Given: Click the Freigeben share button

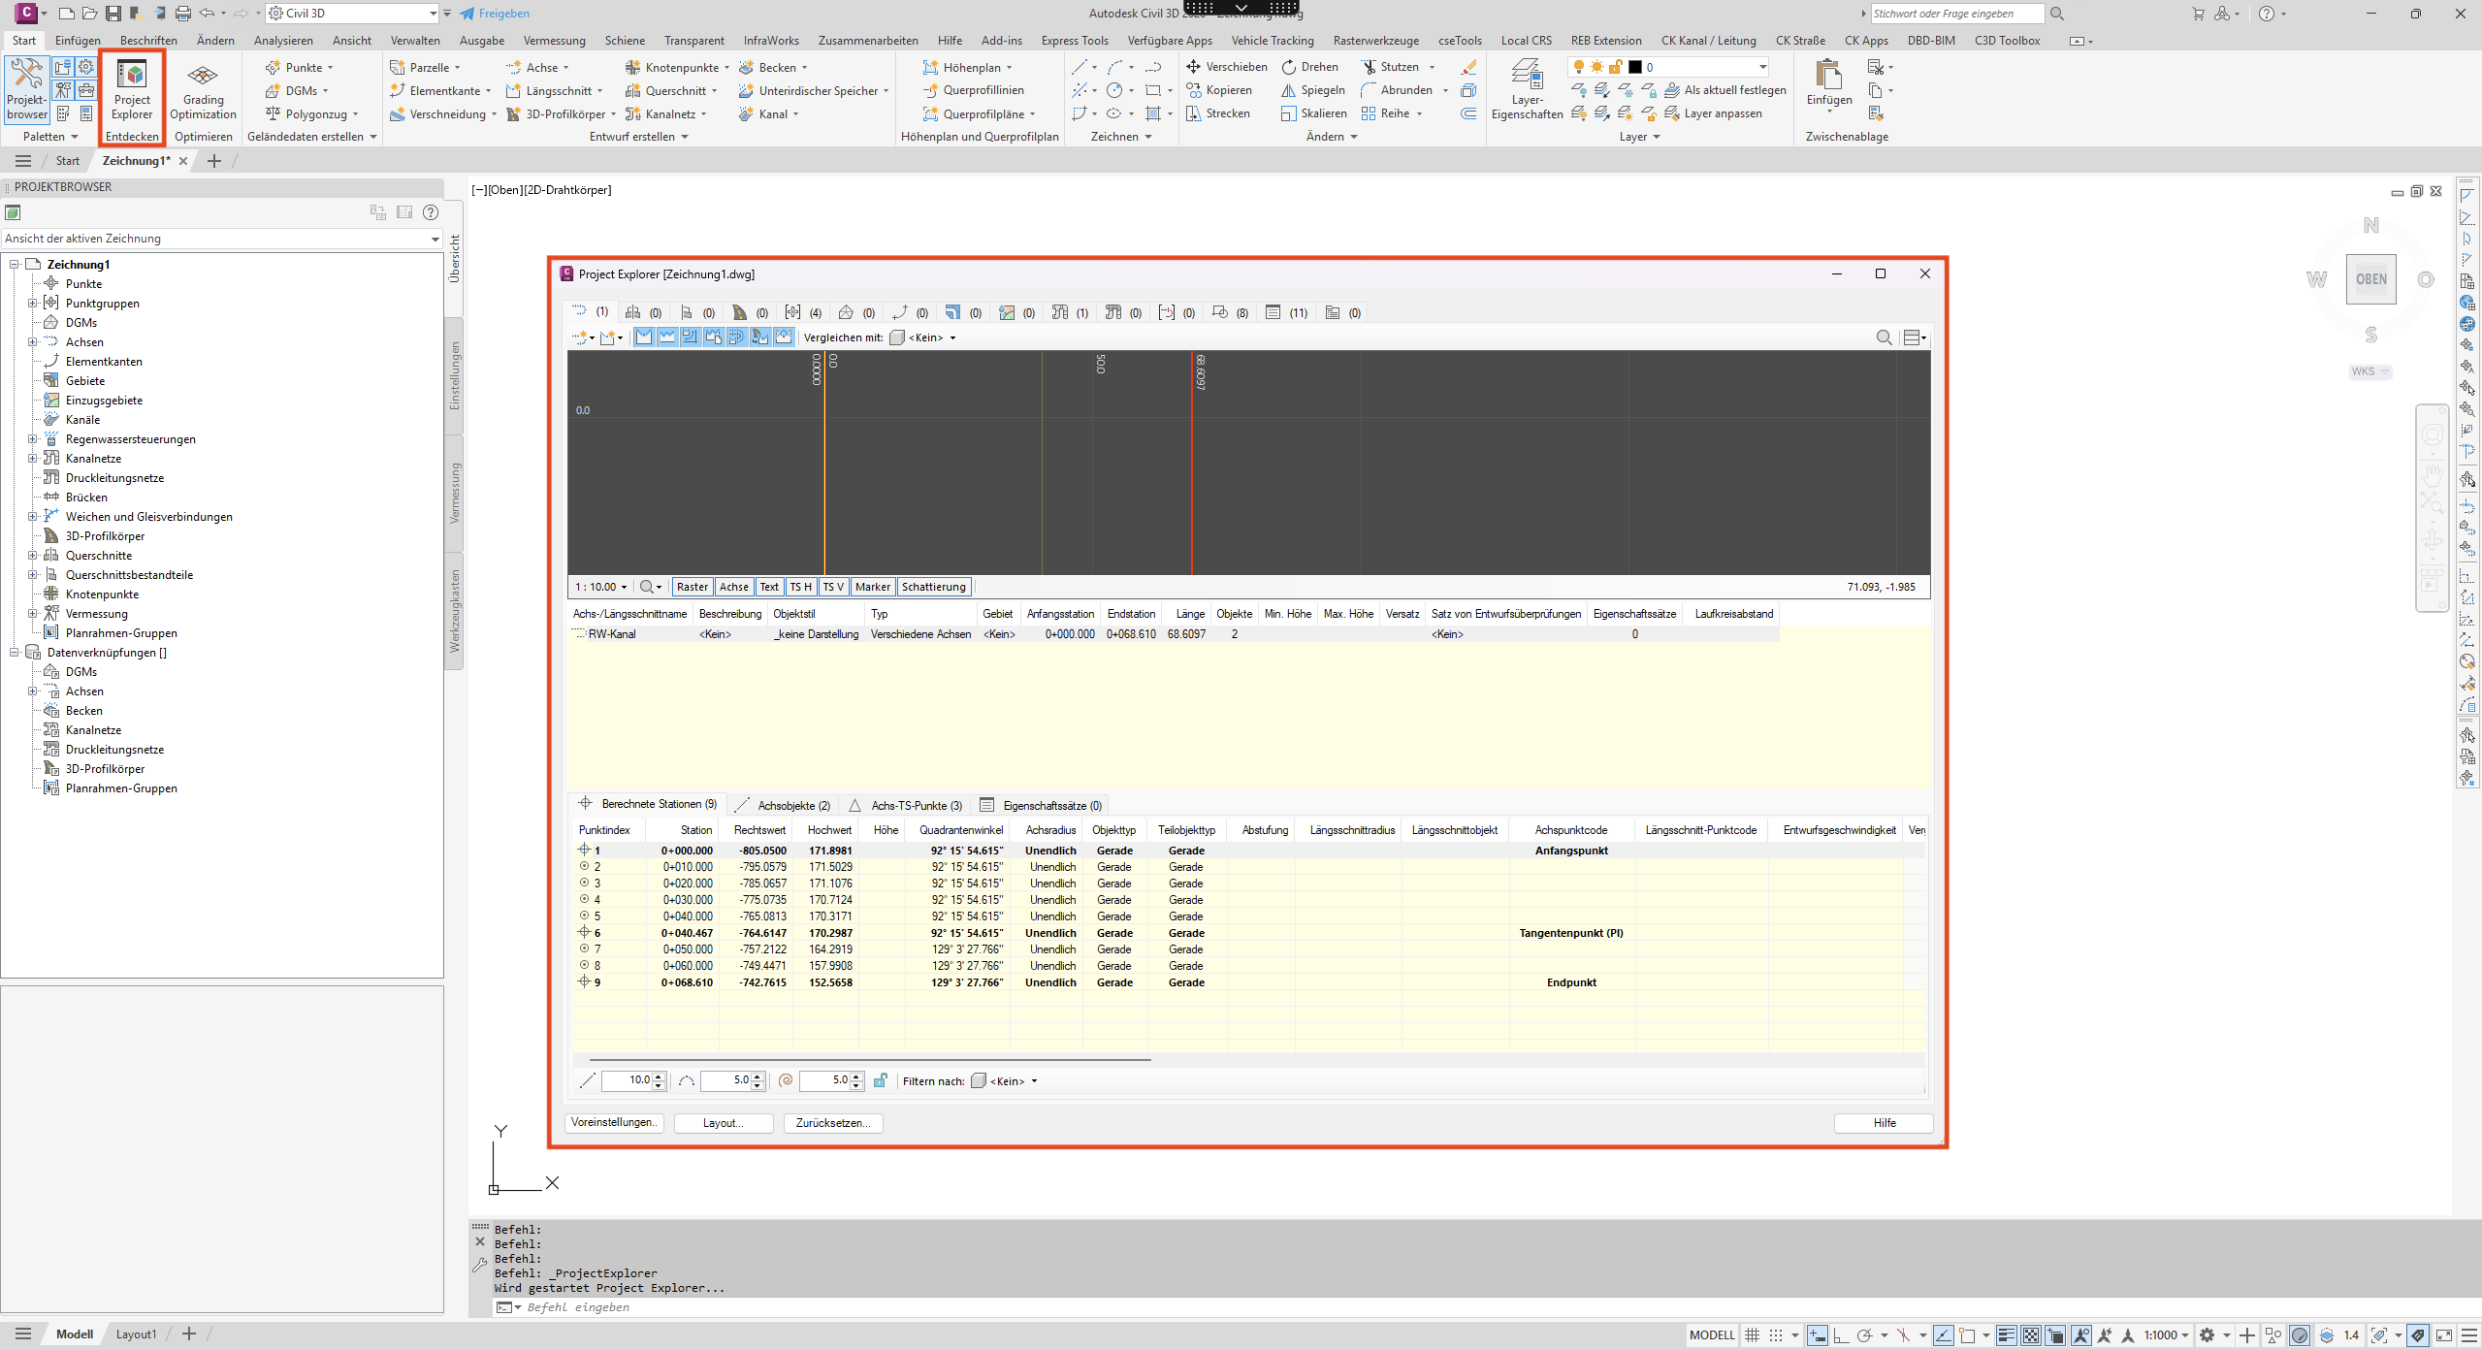Looking at the screenshot, I should pos(495,14).
